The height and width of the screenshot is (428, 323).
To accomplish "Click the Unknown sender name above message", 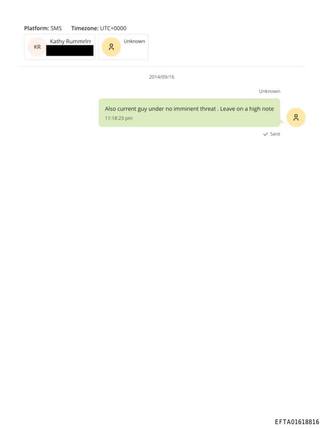I will click(269, 91).
